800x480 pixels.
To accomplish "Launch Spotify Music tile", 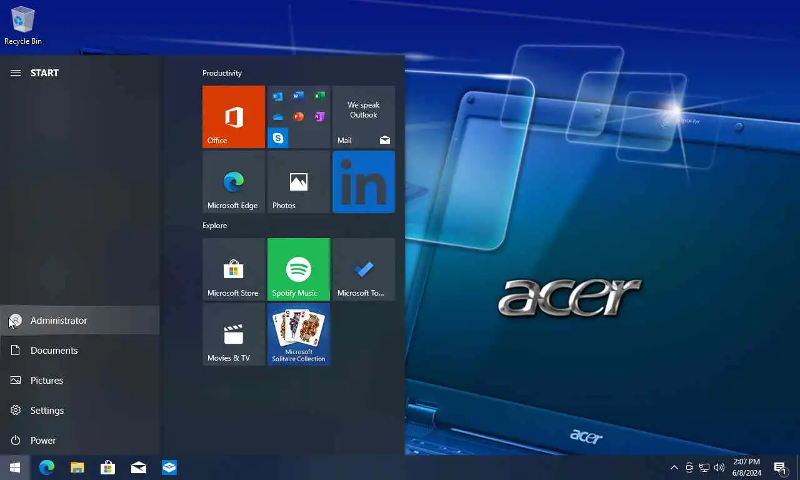I will coord(299,269).
